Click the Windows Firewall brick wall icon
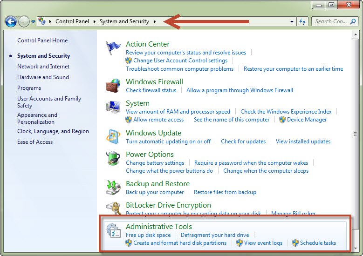 click(x=113, y=86)
